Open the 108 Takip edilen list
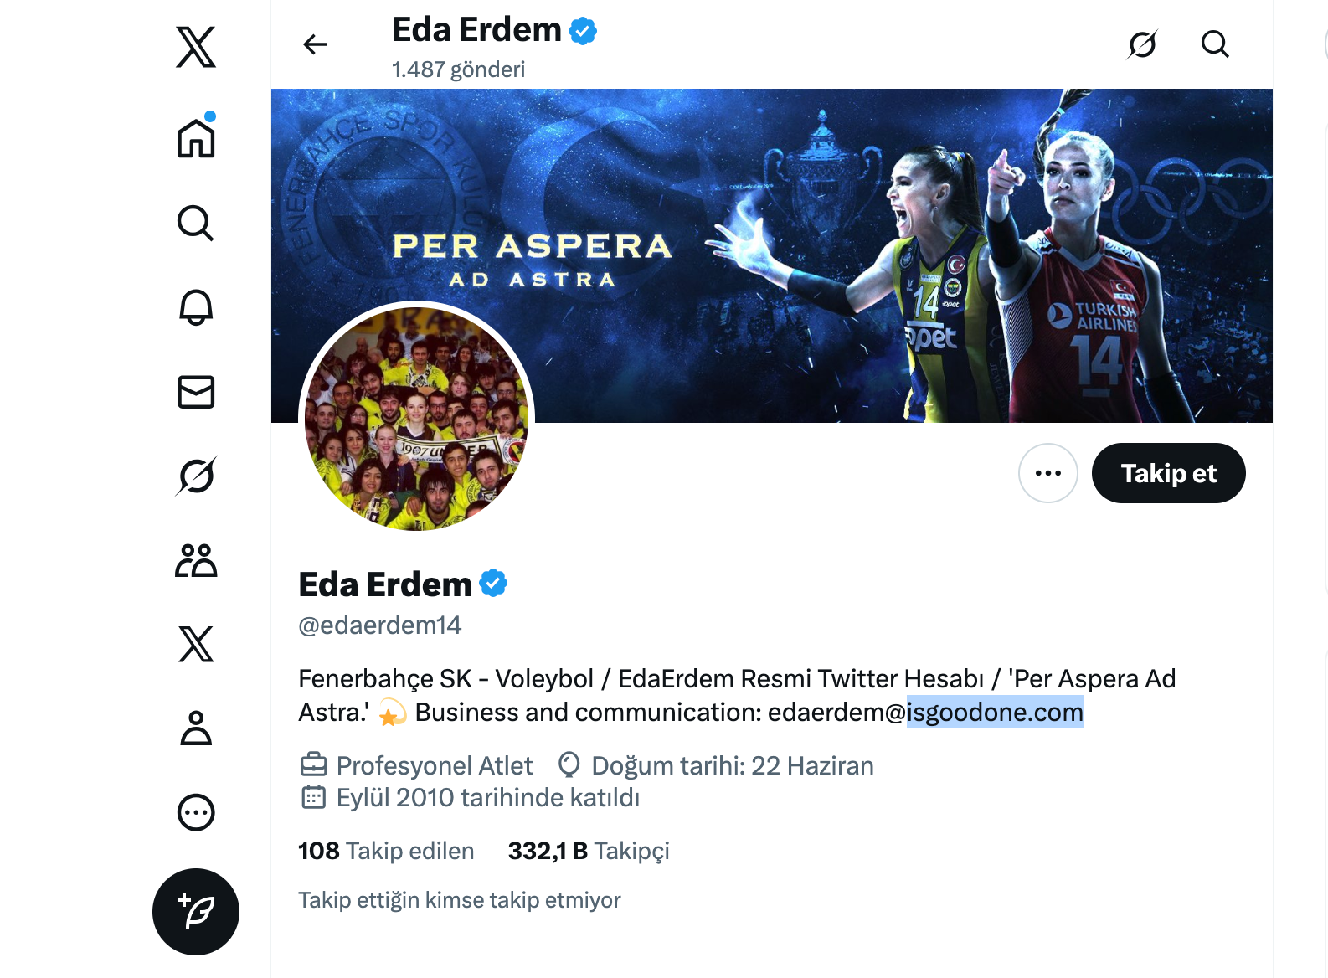The width and height of the screenshot is (1328, 978). coord(386,851)
